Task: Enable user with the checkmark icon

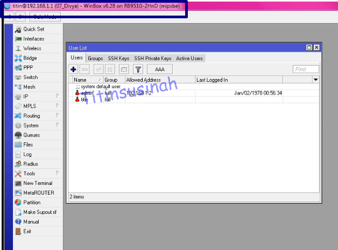Action: click(98, 69)
